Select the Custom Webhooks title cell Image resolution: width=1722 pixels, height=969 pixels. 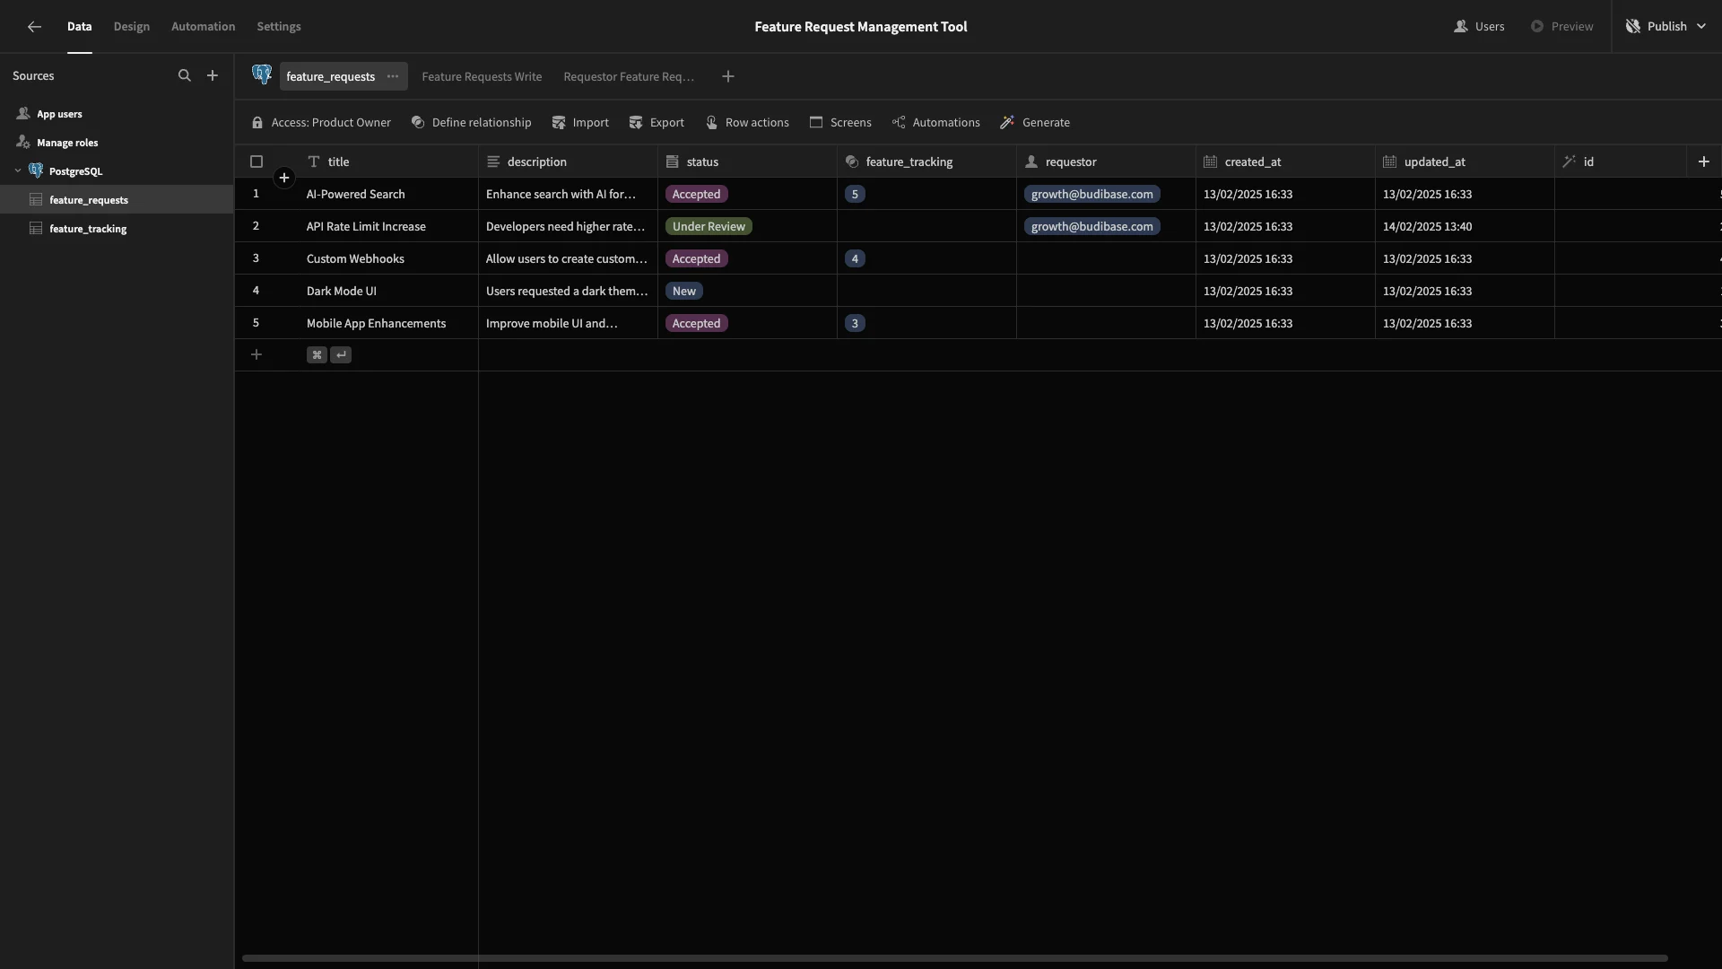[388, 258]
